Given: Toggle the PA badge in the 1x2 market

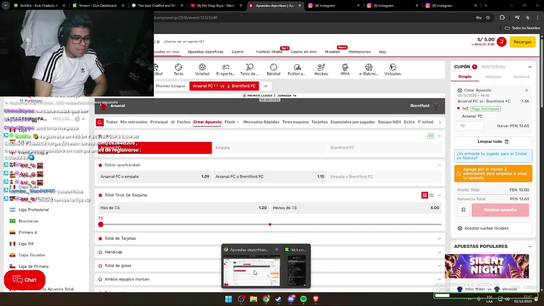Looking at the screenshot, I should [431, 136].
